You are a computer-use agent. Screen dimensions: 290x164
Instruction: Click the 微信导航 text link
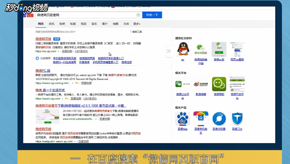(219, 94)
